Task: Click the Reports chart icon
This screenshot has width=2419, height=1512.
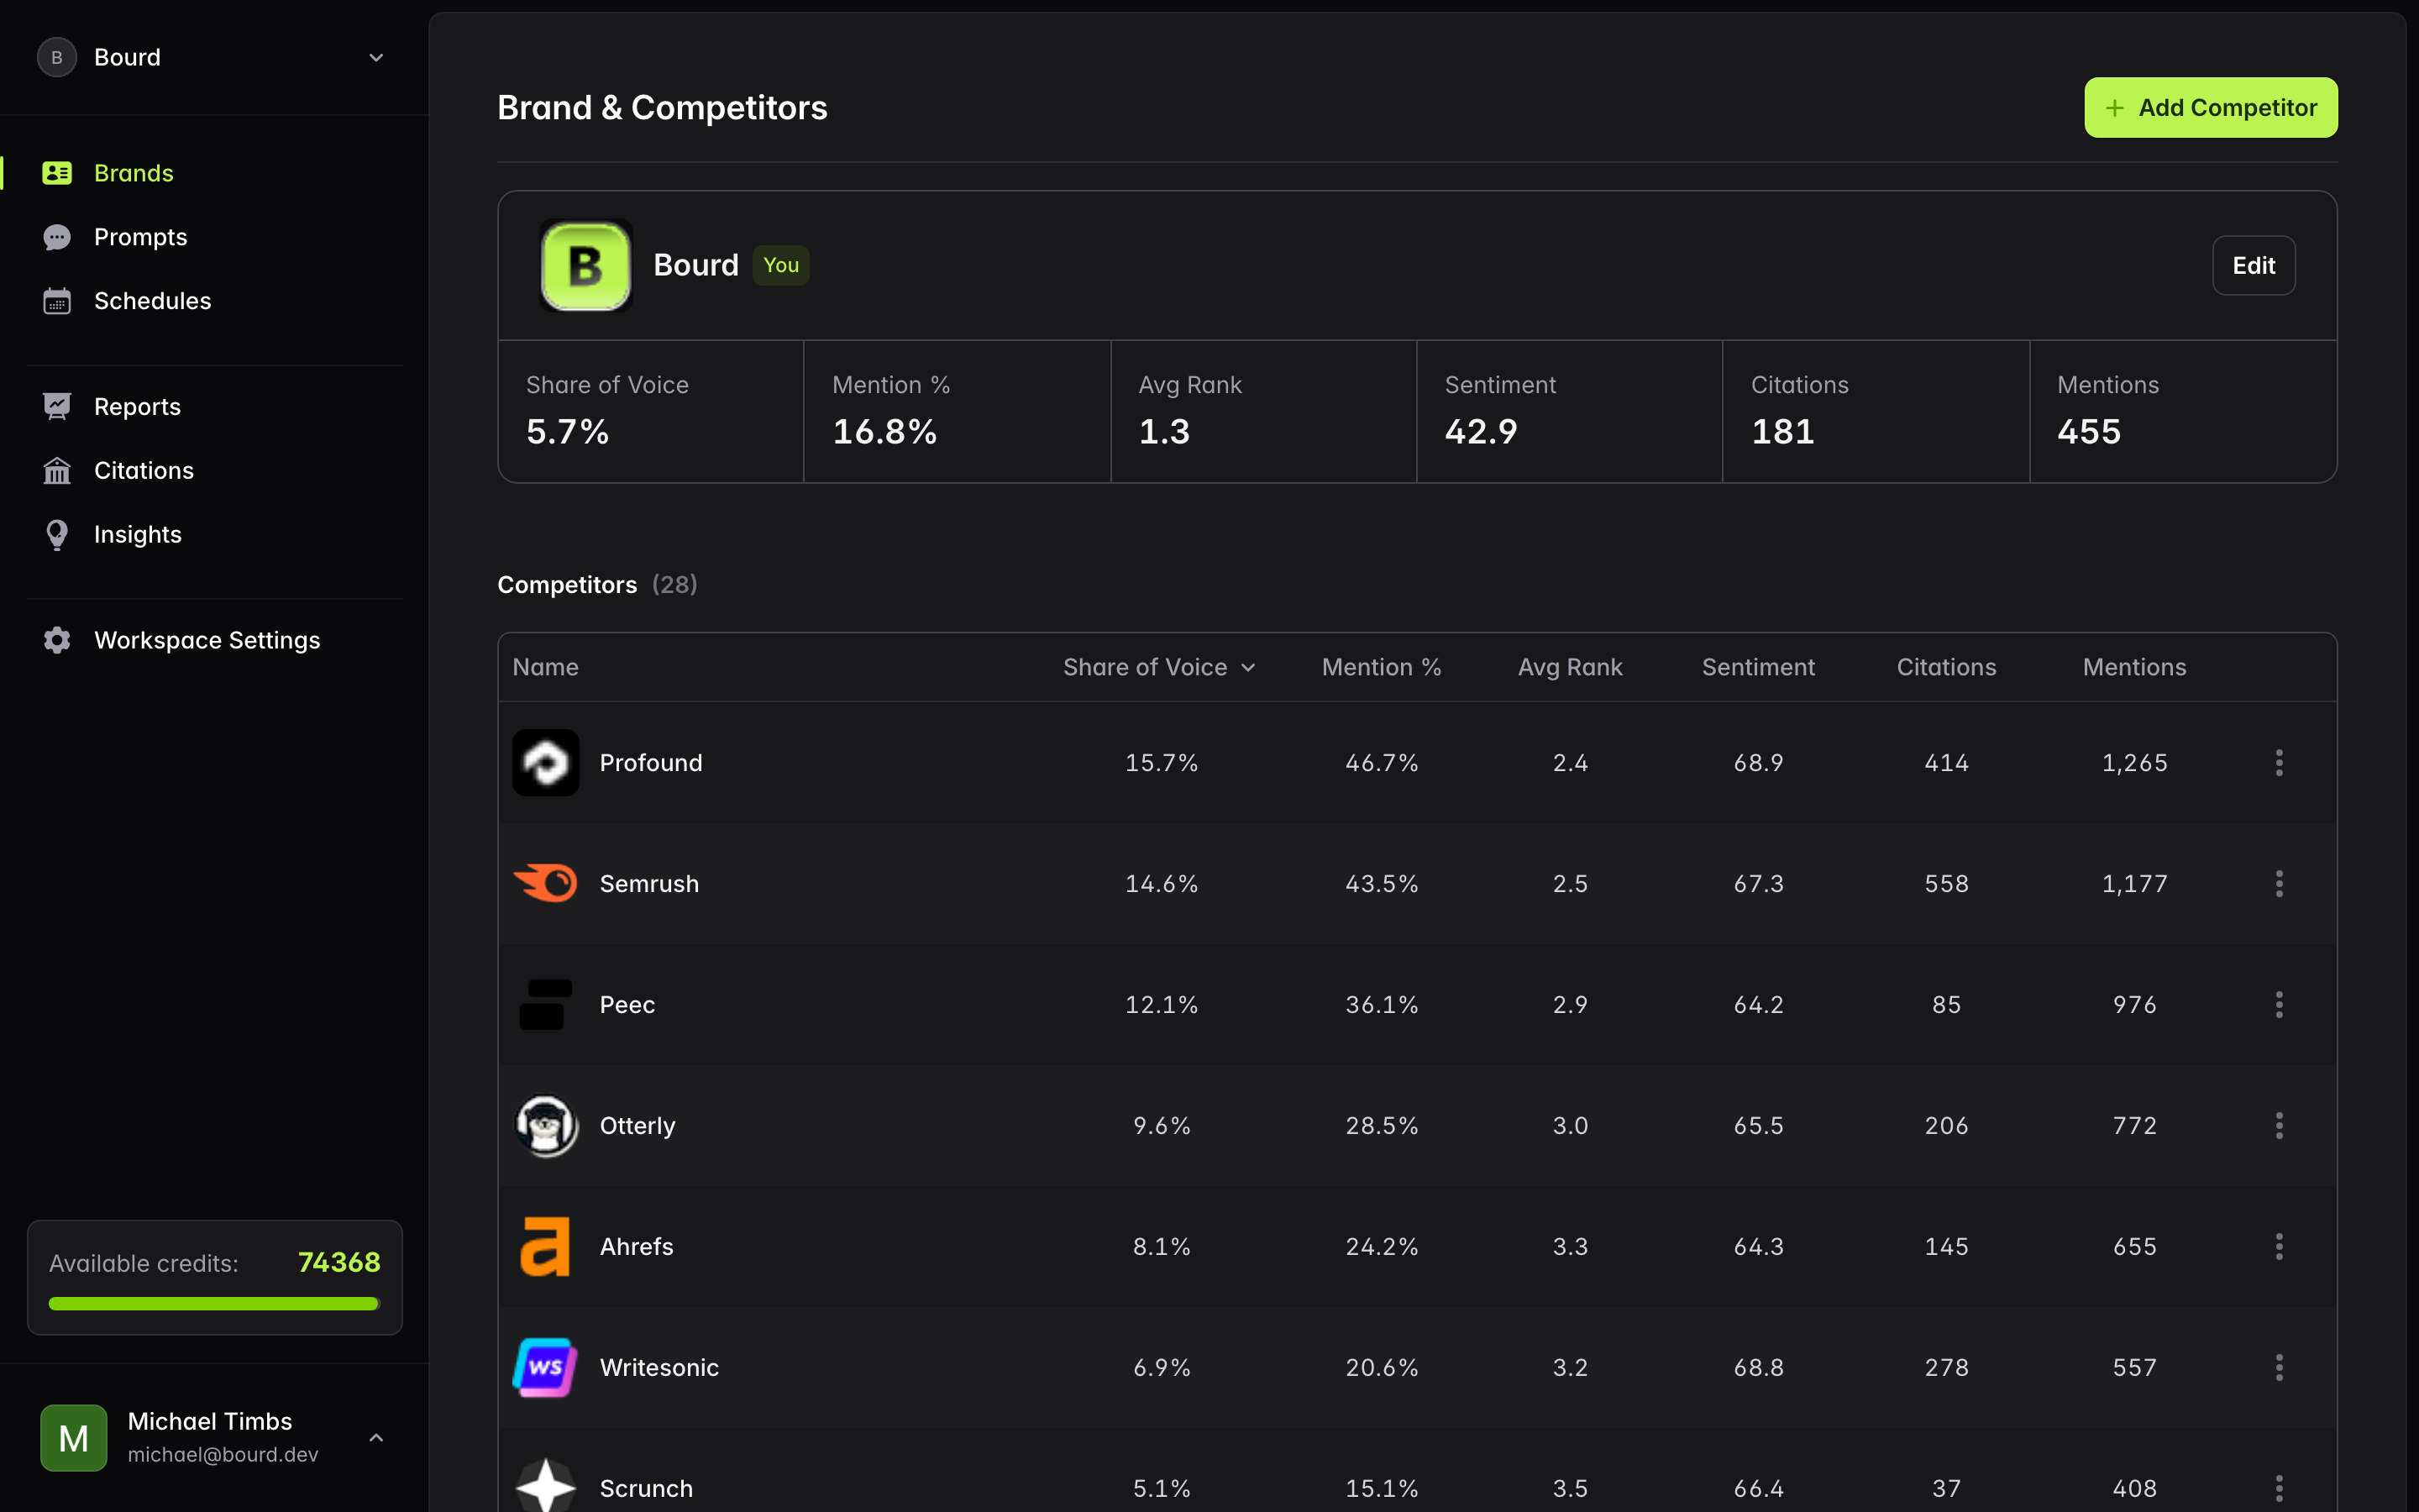Action: coord(57,407)
